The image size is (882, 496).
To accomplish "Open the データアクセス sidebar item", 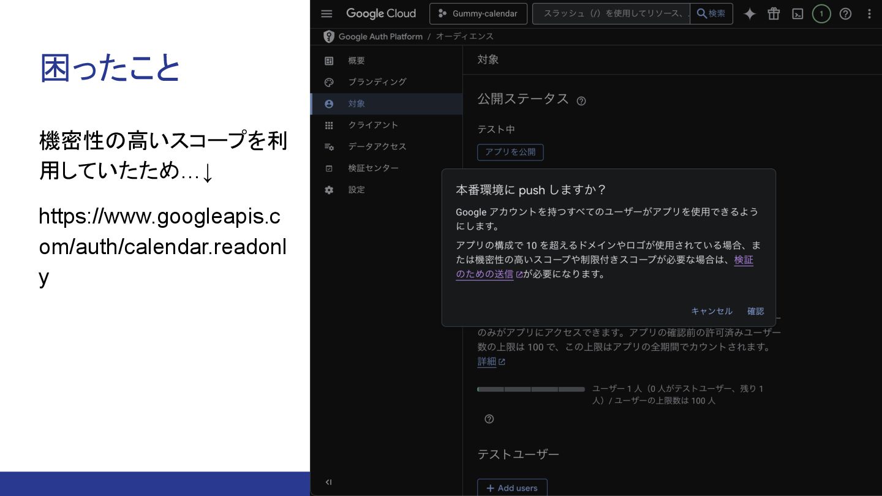I will pyautogui.click(x=386, y=146).
